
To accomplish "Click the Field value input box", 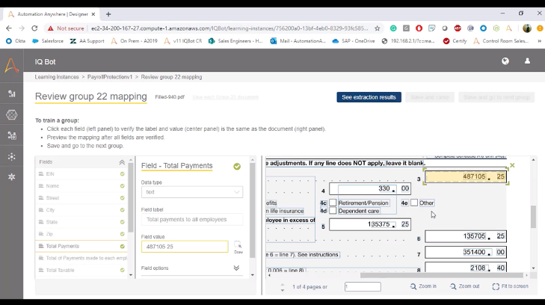I will tap(184, 247).
